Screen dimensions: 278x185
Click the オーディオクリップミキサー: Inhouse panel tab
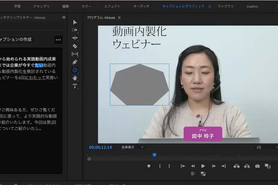[23, 18]
